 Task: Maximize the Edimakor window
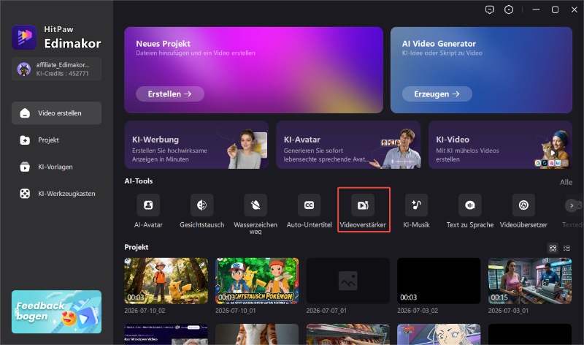(x=555, y=10)
